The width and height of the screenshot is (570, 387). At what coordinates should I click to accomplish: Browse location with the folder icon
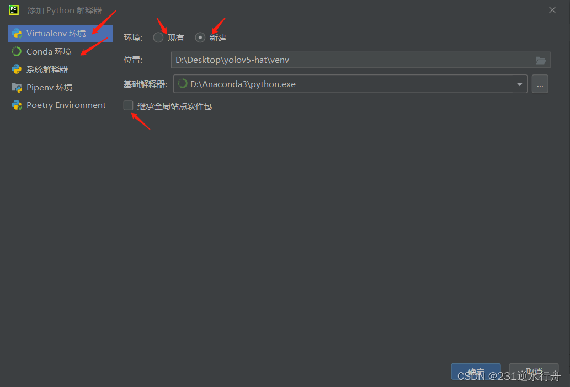pos(541,60)
